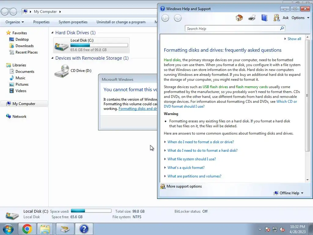Image resolution: width=313 pixels, height=235 pixels.
Task: Expand 'What's a quick format?' question
Action: pyautogui.click(x=186, y=168)
